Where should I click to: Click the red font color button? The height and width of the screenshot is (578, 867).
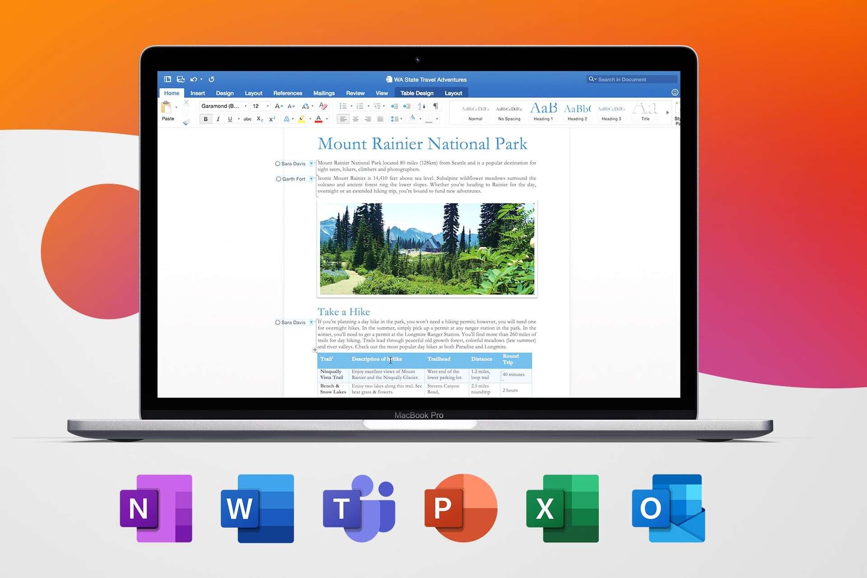319,119
